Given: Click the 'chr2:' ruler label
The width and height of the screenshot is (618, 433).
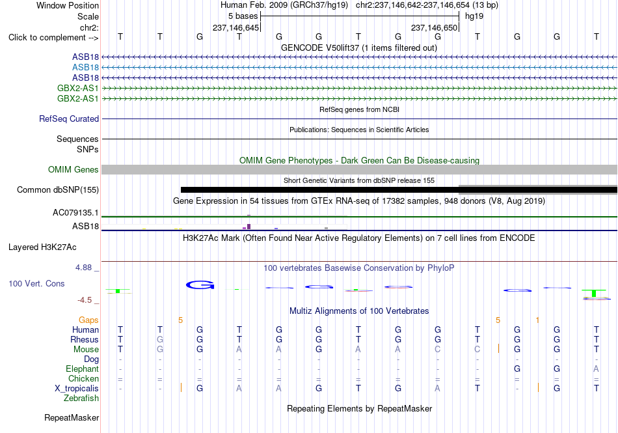Looking at the screenshot, I should coord(89,27).
